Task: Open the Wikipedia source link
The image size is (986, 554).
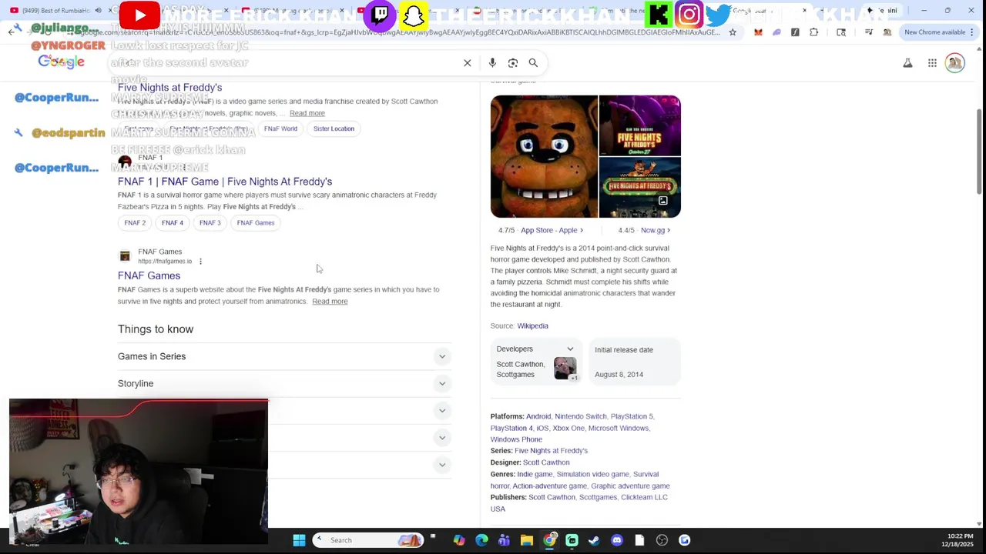Action: tap(532, 326)
